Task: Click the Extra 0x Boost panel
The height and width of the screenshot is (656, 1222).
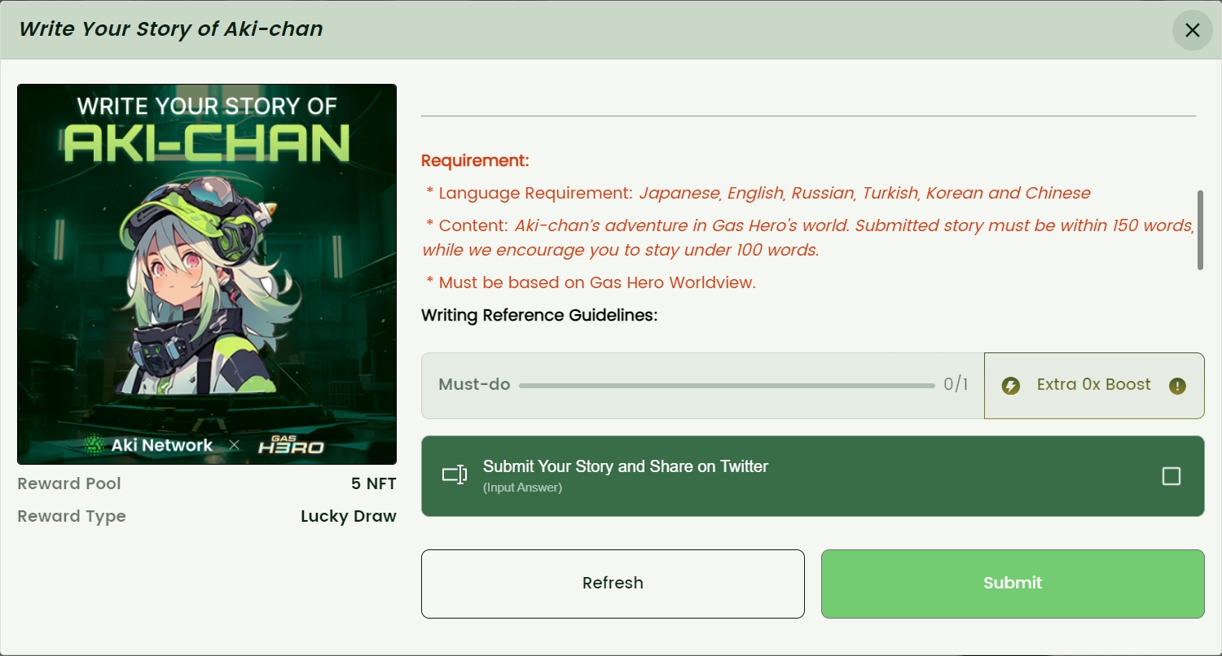Action: [1094, 386]
